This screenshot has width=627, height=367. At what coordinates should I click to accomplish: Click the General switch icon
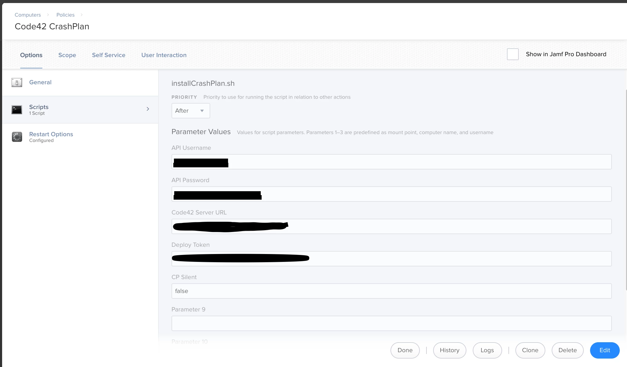tap(17, 82)
